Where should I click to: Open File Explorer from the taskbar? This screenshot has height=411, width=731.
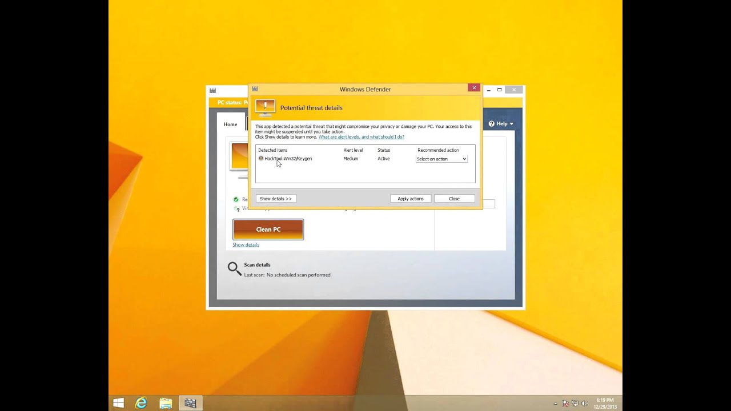[x=166, y=403]
